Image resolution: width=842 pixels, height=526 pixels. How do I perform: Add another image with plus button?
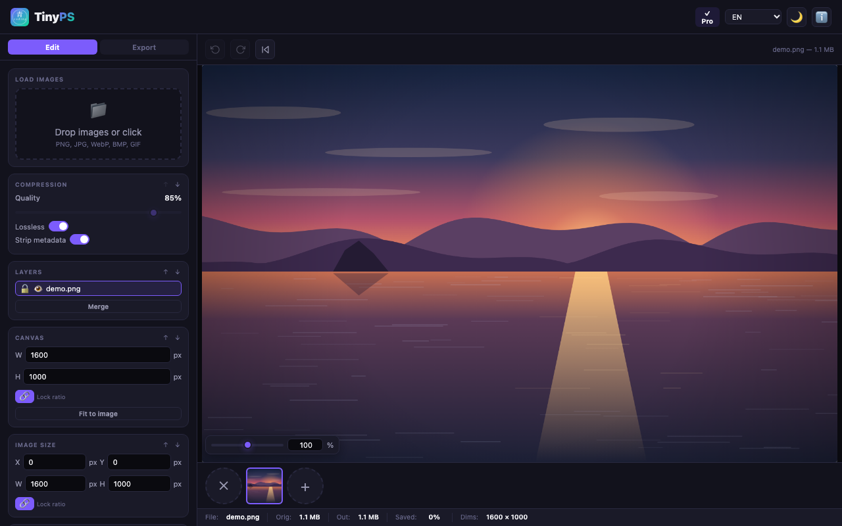305,486
